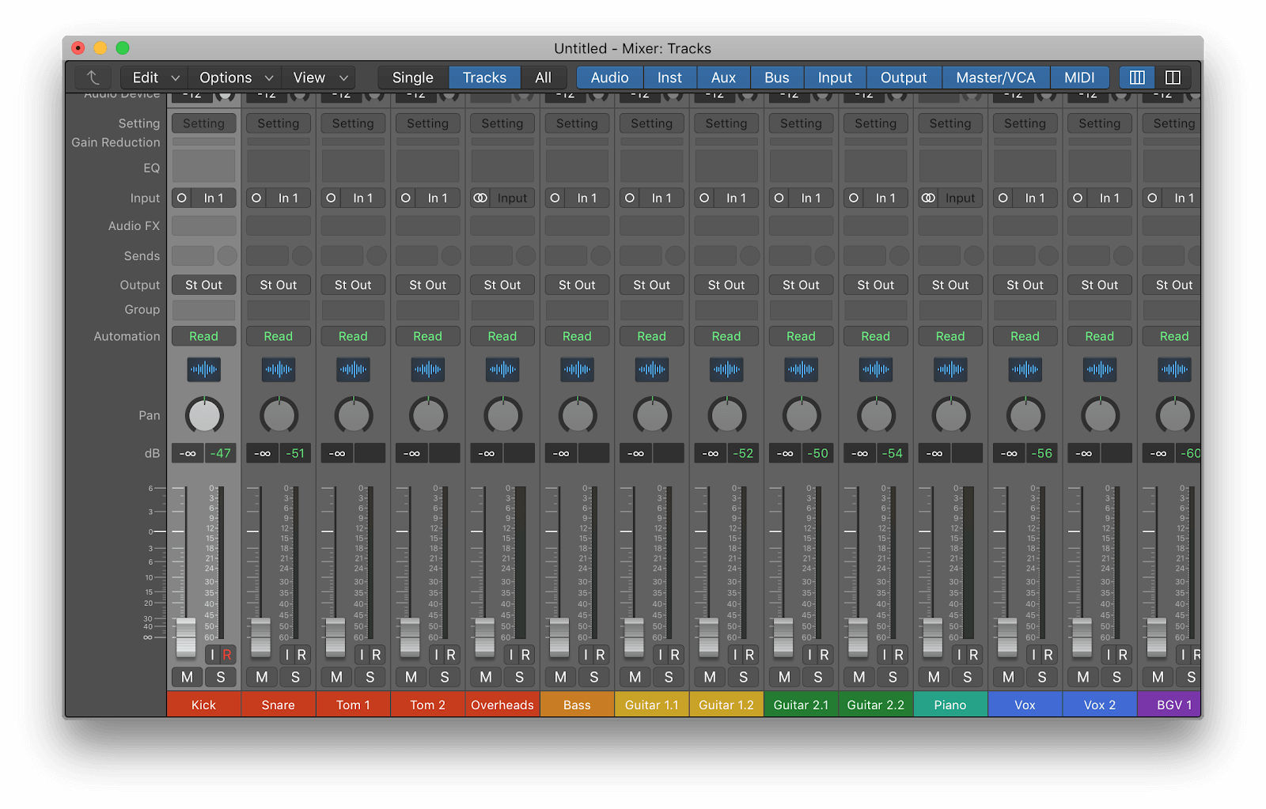
Task: Mute the Bass track
Action: [x=559, y=677]
